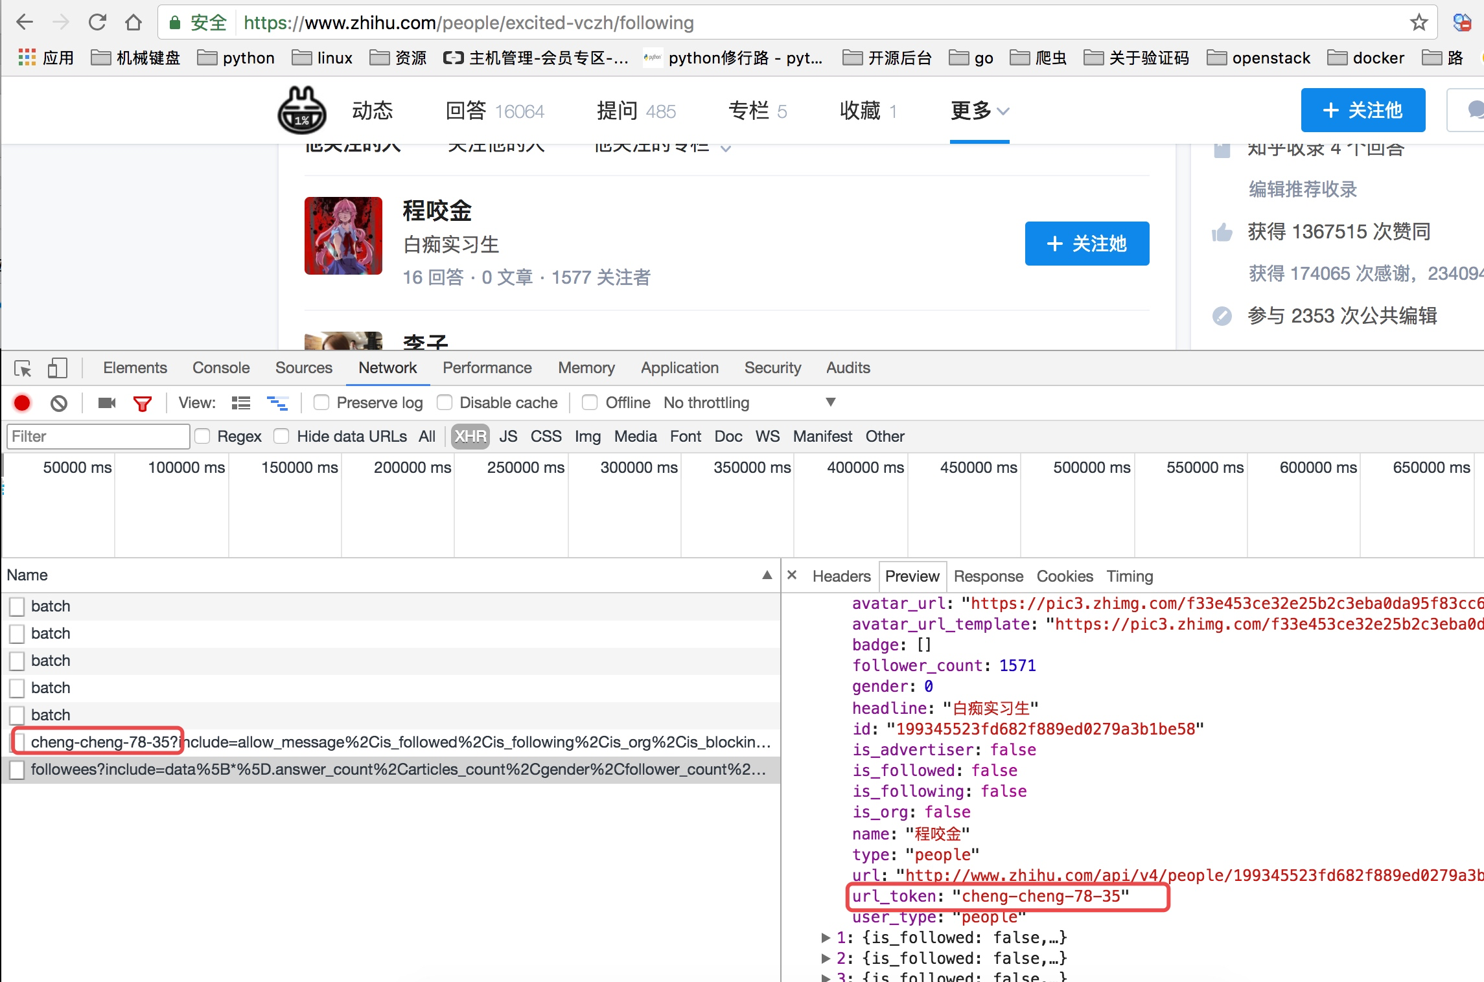Switch to the Elements tab
Screen dimensions: 1484x982
tap(135, 367)
